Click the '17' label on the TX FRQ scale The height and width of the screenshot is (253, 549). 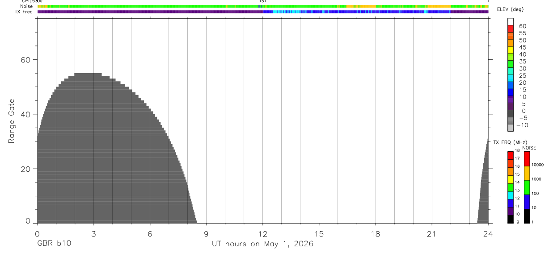pyautogui.click(x=517, y=158)
